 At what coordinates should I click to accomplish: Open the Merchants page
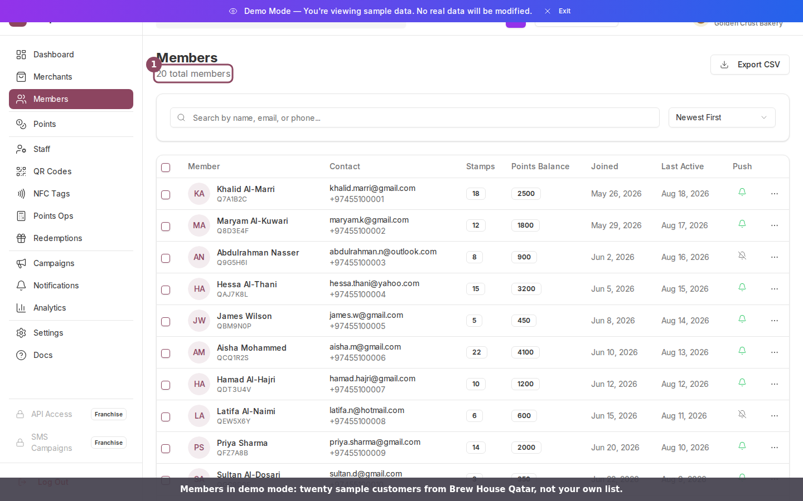click(x=71, y=77)
